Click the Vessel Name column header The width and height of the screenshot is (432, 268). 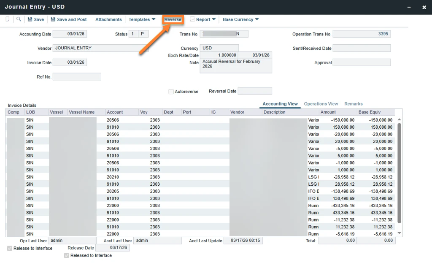pyautogui.click(x=86, y=112)
